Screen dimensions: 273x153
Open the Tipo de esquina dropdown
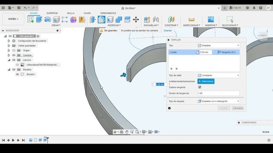coord(218,101)
